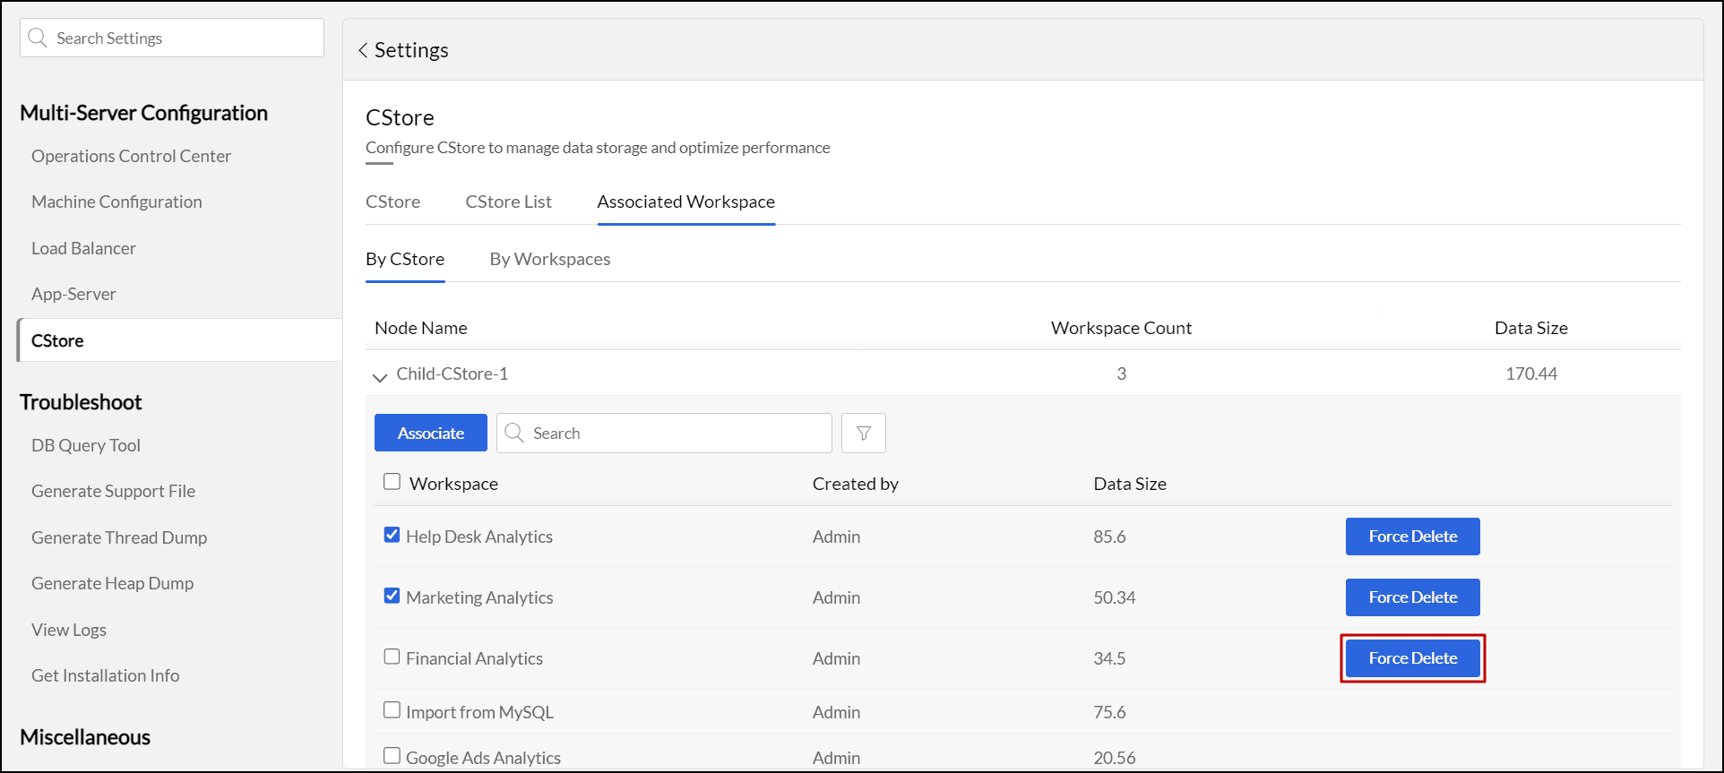Image resolution: width=1724 pixels, height=773 pixels.
Task: Open Operations Control Center in sidebar
Action: pos(131,156)
